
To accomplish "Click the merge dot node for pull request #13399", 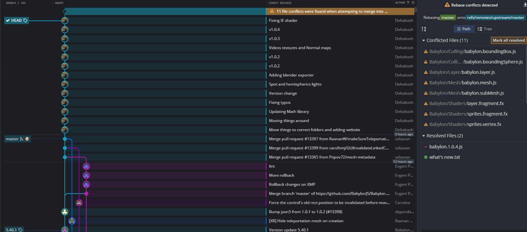I will pos(65,148).
